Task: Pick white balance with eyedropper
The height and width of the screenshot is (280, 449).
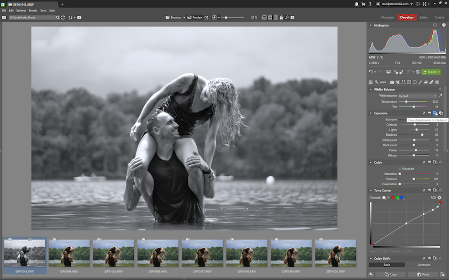Action: tap(440, 96)
